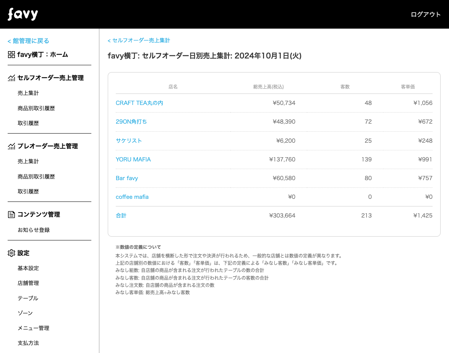Click total customer count 213
This screenshot has height=353, width=449.
(366, 215)
